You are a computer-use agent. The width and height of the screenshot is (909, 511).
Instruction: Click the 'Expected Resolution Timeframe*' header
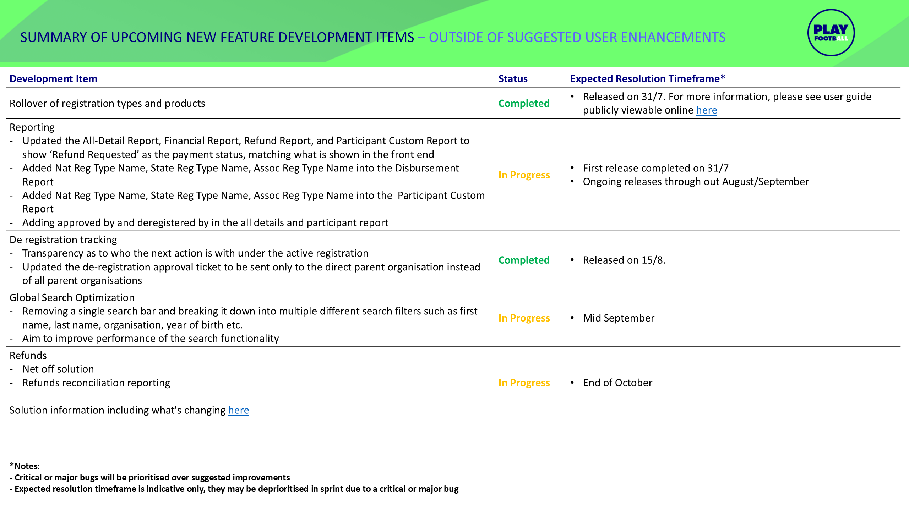coord(647,79)
